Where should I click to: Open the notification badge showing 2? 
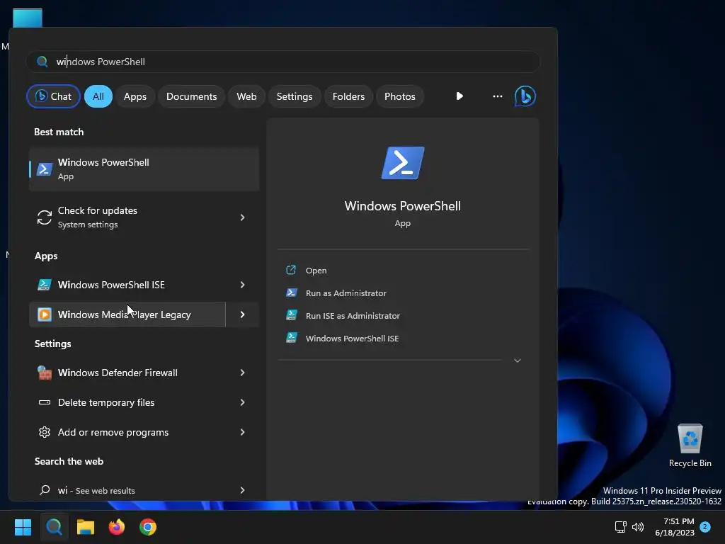pyautogui.click(x=705, y=526)
